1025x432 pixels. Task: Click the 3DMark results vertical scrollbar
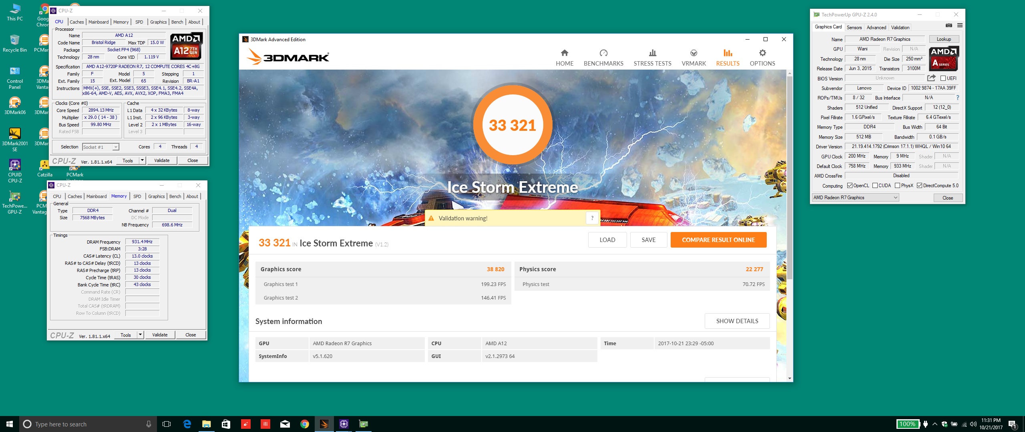pos(790,178)
